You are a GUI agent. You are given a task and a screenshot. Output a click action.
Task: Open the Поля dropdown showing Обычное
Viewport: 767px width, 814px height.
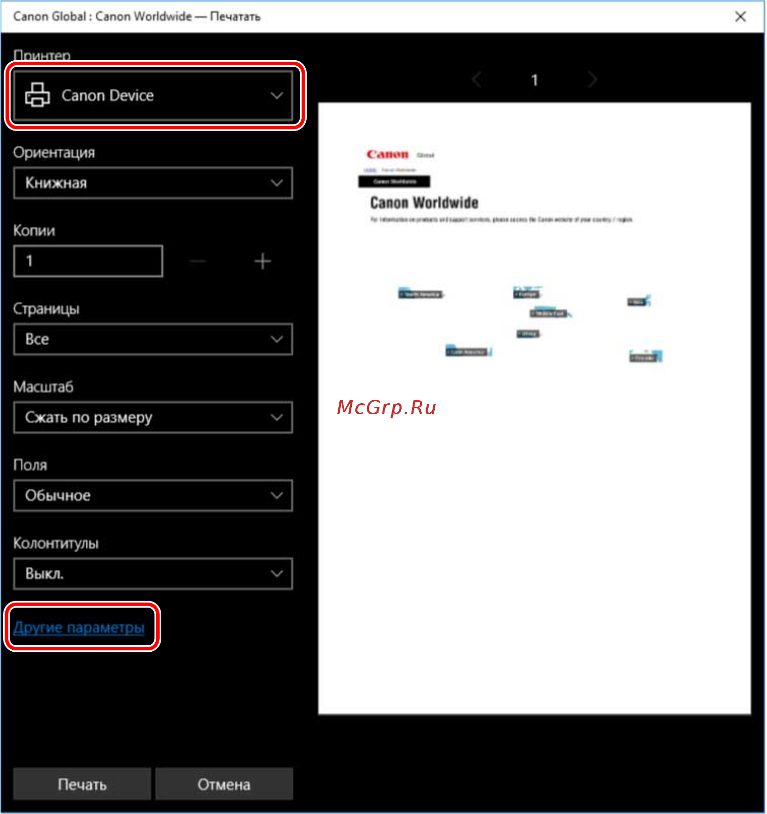(x=153, y=496)
